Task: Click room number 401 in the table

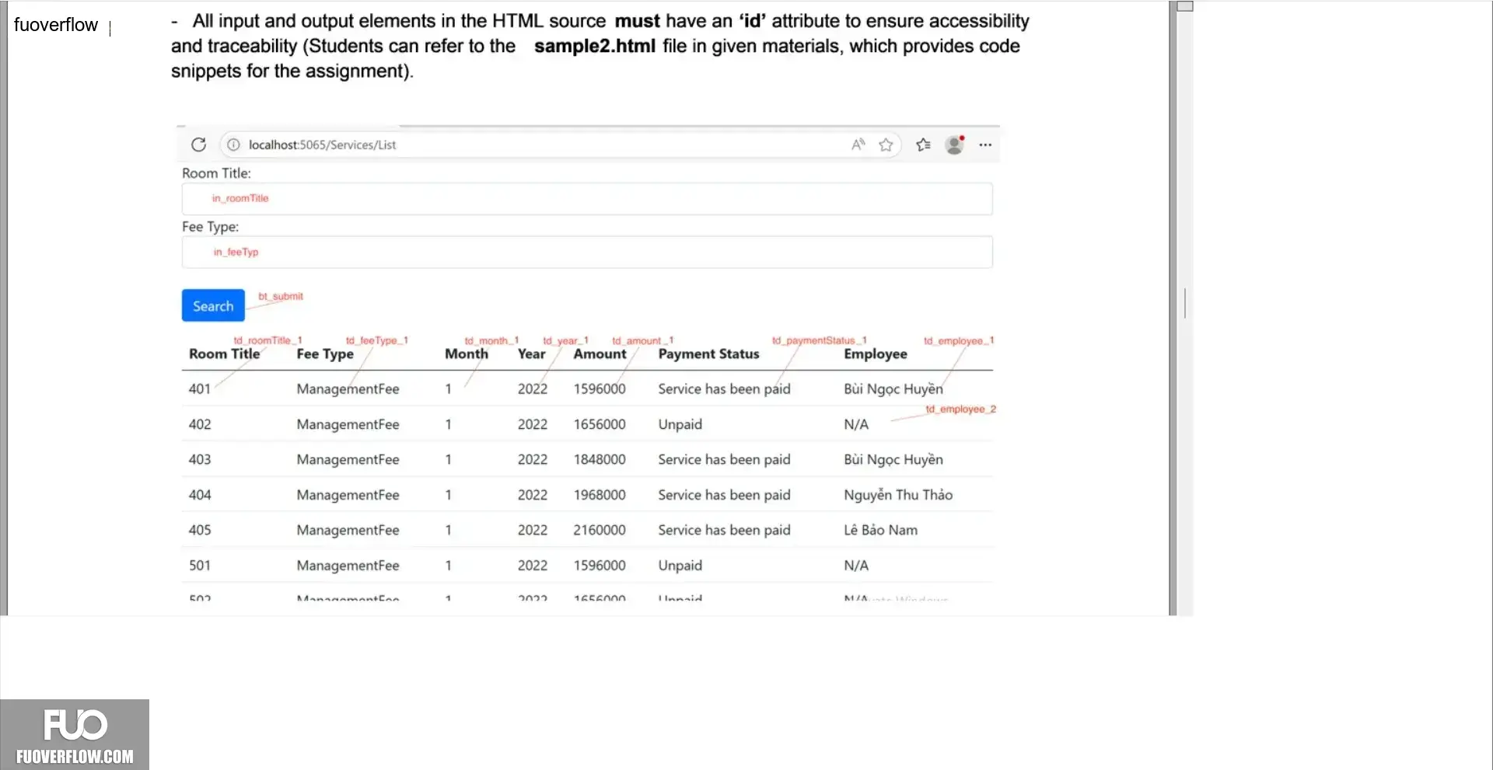Action: click(x=200, y=389)
